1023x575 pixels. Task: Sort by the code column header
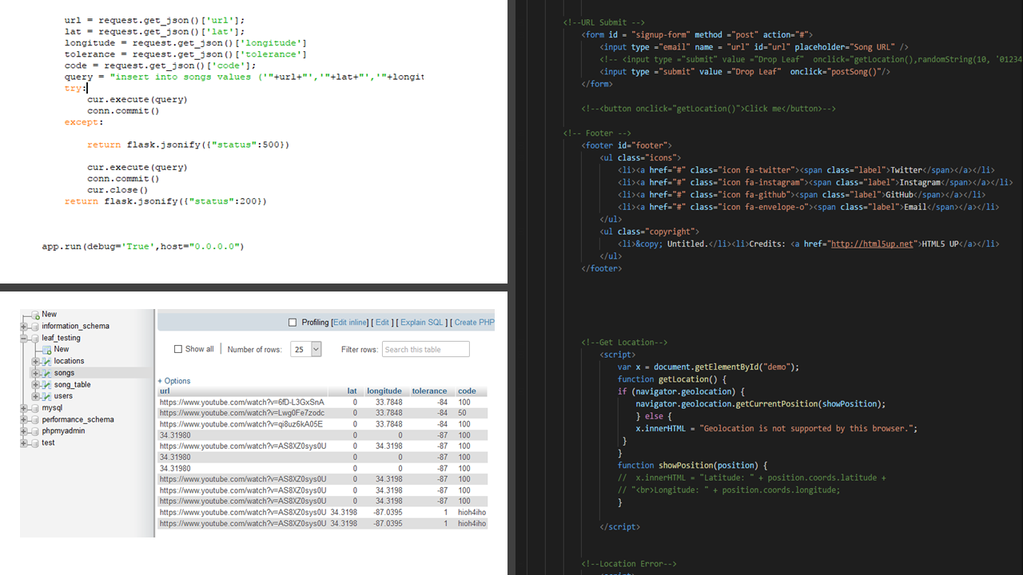pos(467,391)
